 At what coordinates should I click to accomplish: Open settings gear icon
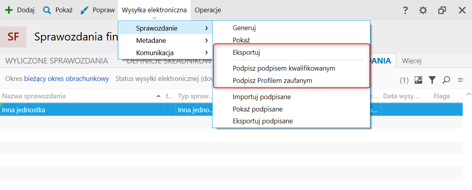423,10
